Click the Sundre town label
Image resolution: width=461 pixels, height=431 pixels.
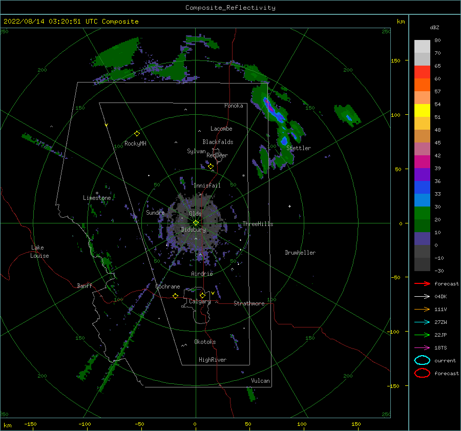(x=155, y=212)
